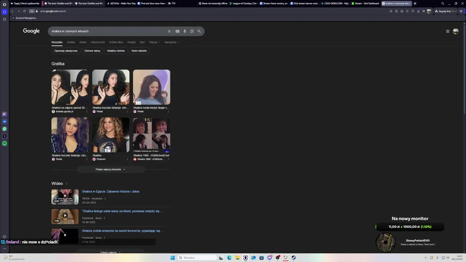Open Aria AI in Opera sidebar
This screenshot has height=262, width=466.
tap(4, 114)
